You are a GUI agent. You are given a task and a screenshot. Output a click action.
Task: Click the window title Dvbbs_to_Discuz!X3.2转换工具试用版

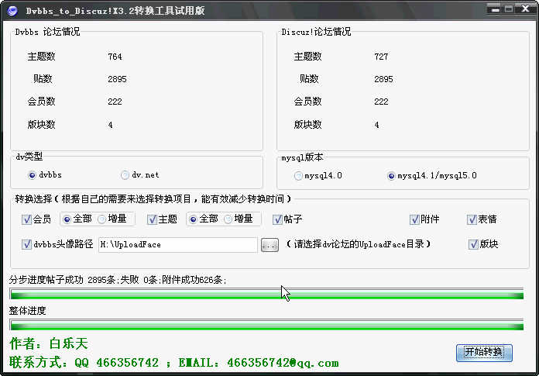pos(115,11)
